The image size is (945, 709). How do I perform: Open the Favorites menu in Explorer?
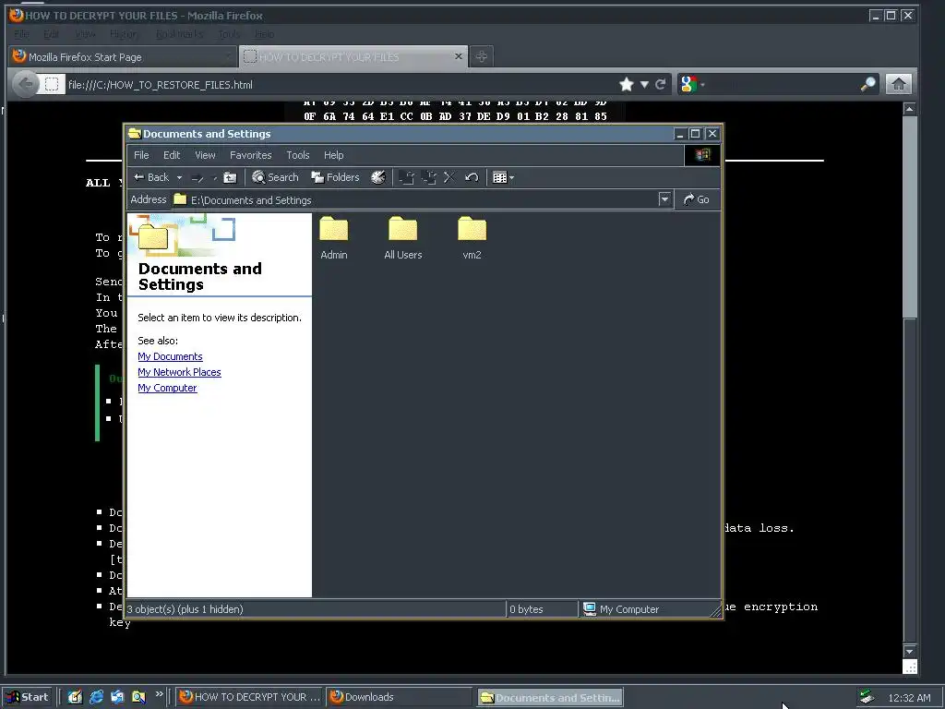[251, 155]
